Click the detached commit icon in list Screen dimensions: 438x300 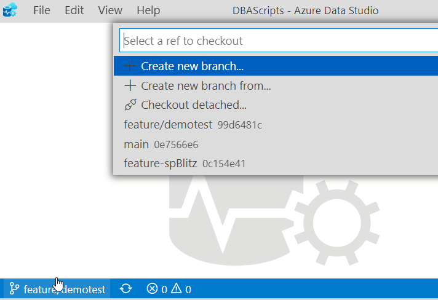130,105
